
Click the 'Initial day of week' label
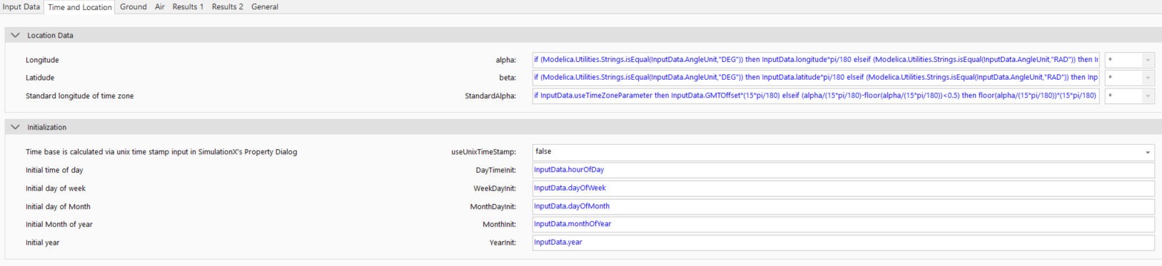pos(56,188)
